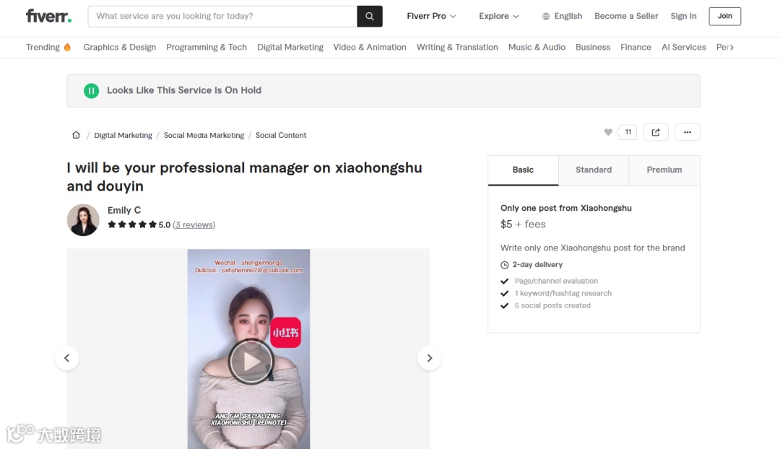The height and width of the screenshot is (449, 780).
Task: Open Social Content breadcrumb
Action: click(280, 135)
